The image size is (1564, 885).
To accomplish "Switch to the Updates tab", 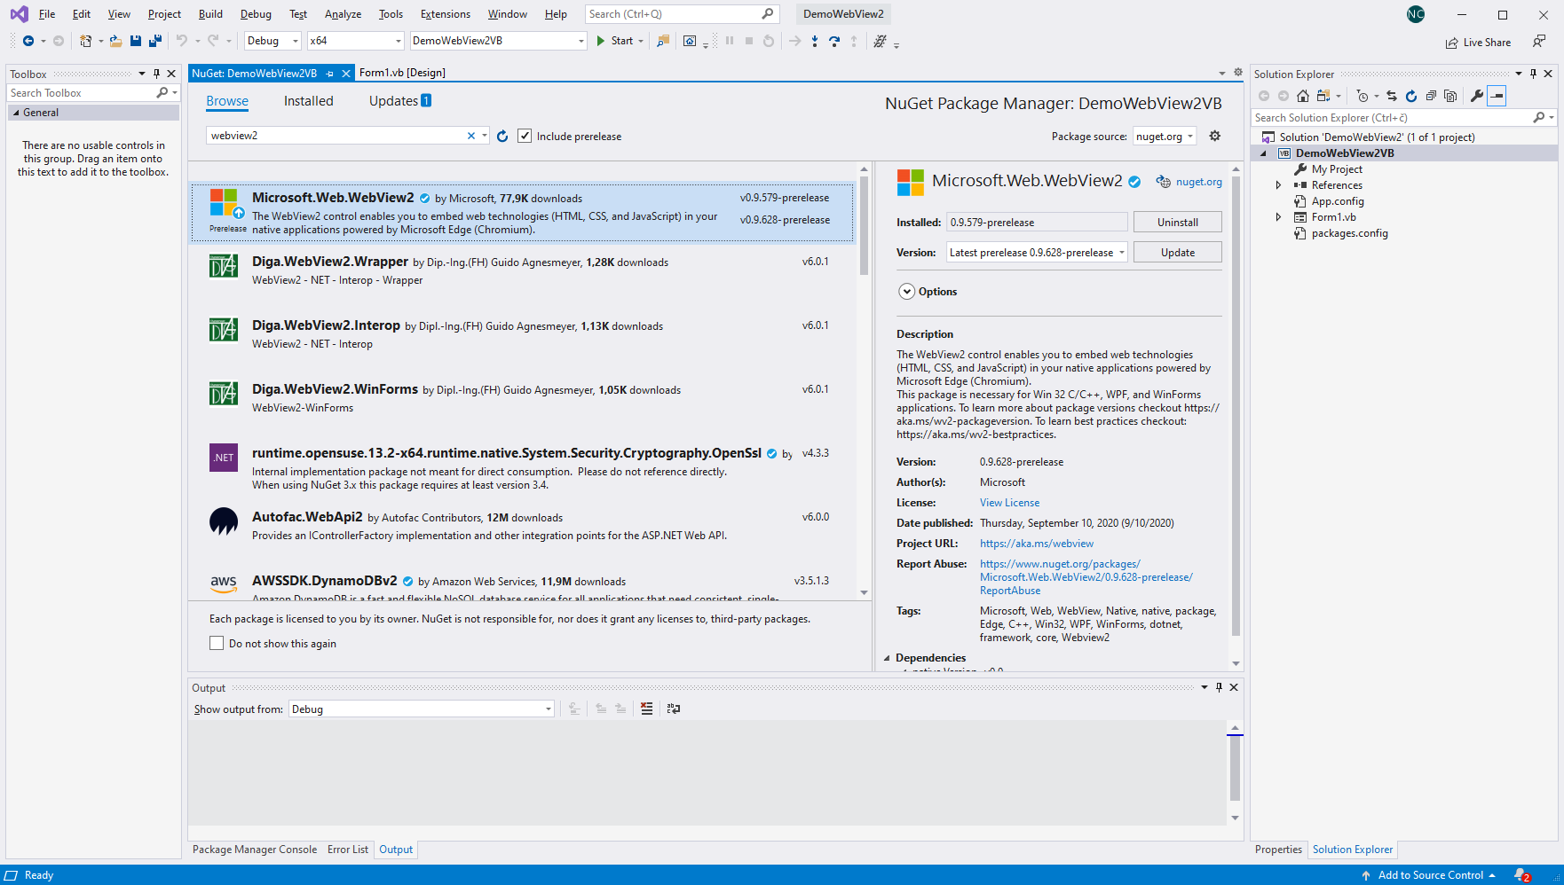I will (x=400, y=101).
